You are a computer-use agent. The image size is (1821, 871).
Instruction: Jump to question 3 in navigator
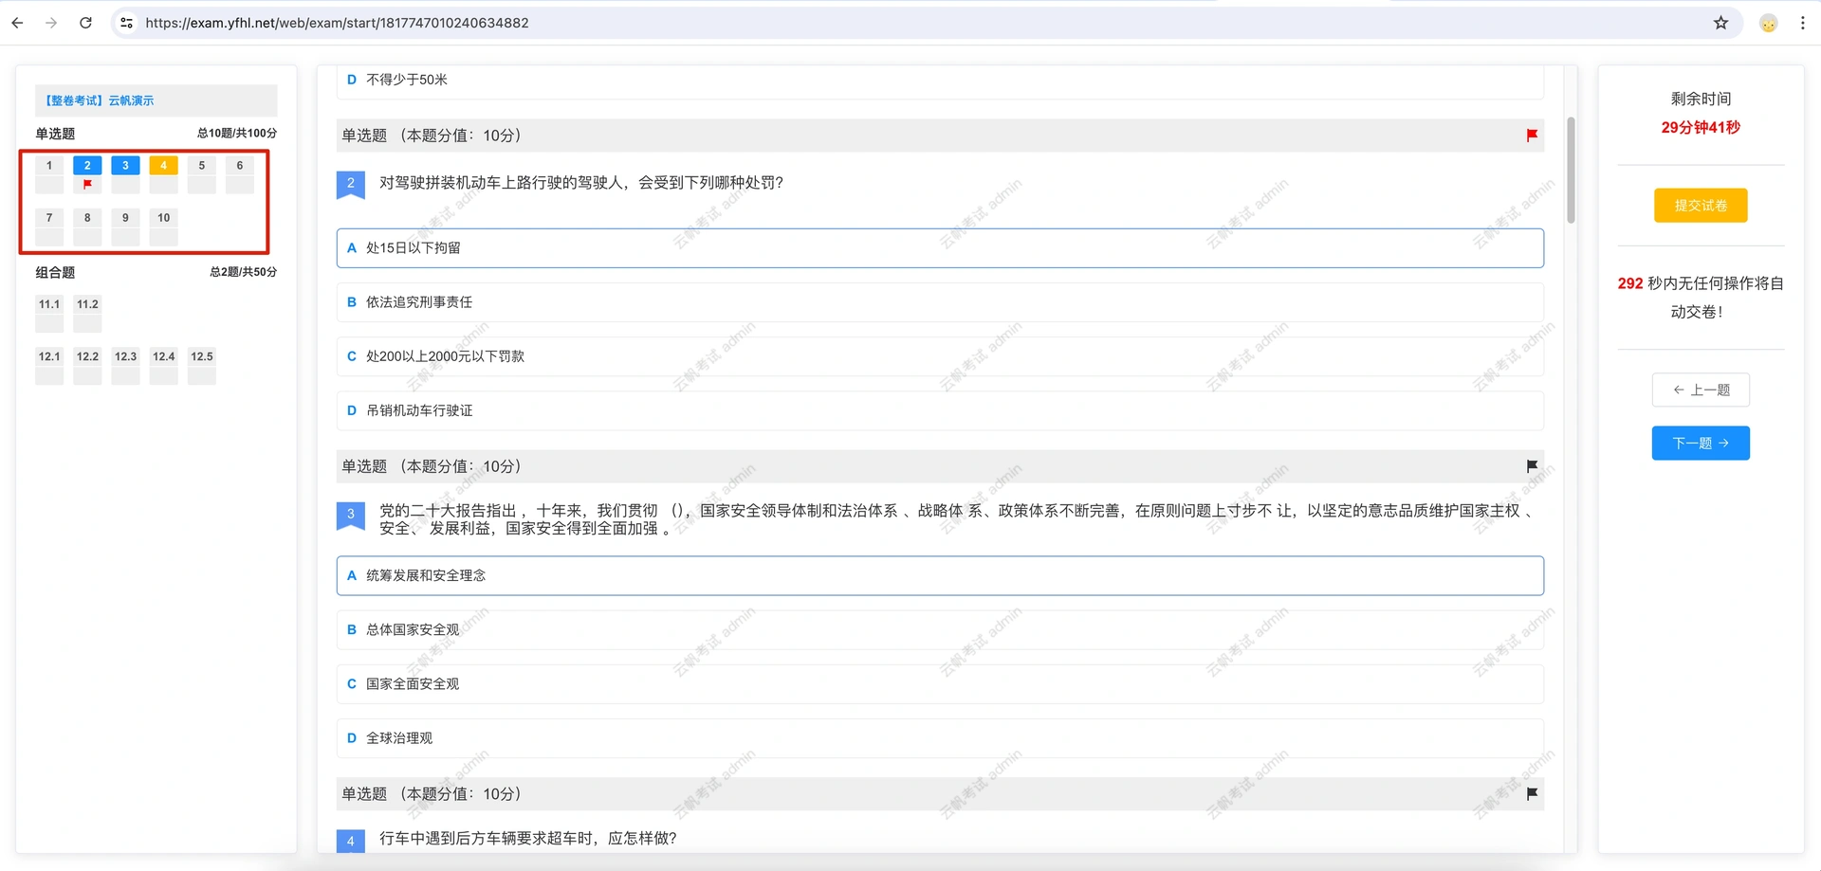click(125, 173)
